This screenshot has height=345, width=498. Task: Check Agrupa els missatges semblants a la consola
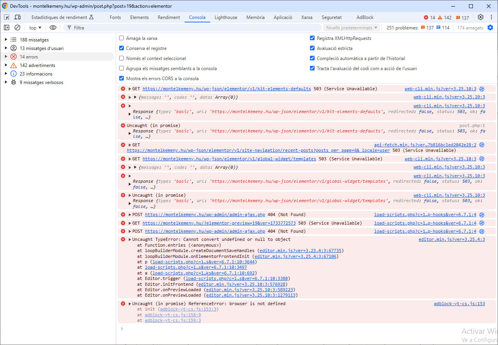point(122,69)
